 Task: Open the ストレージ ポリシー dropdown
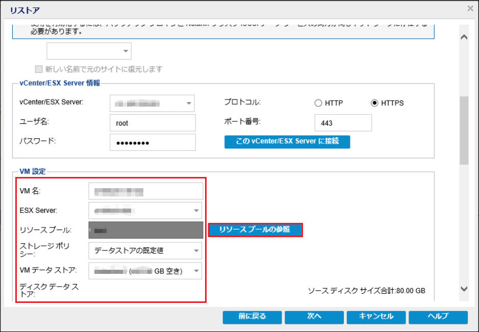click(196, 250)
